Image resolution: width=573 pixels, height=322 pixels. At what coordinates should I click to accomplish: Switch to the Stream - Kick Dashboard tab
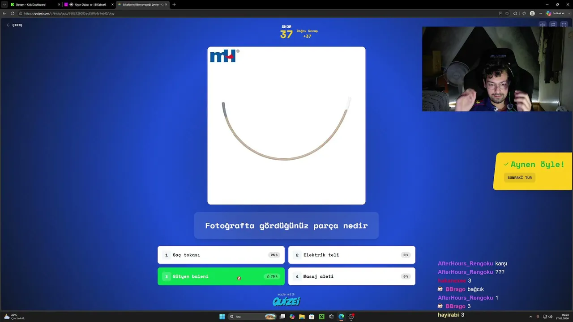point(35,4)
